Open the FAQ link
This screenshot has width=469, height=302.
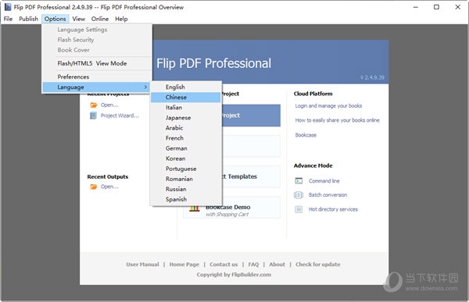point(253,265)
